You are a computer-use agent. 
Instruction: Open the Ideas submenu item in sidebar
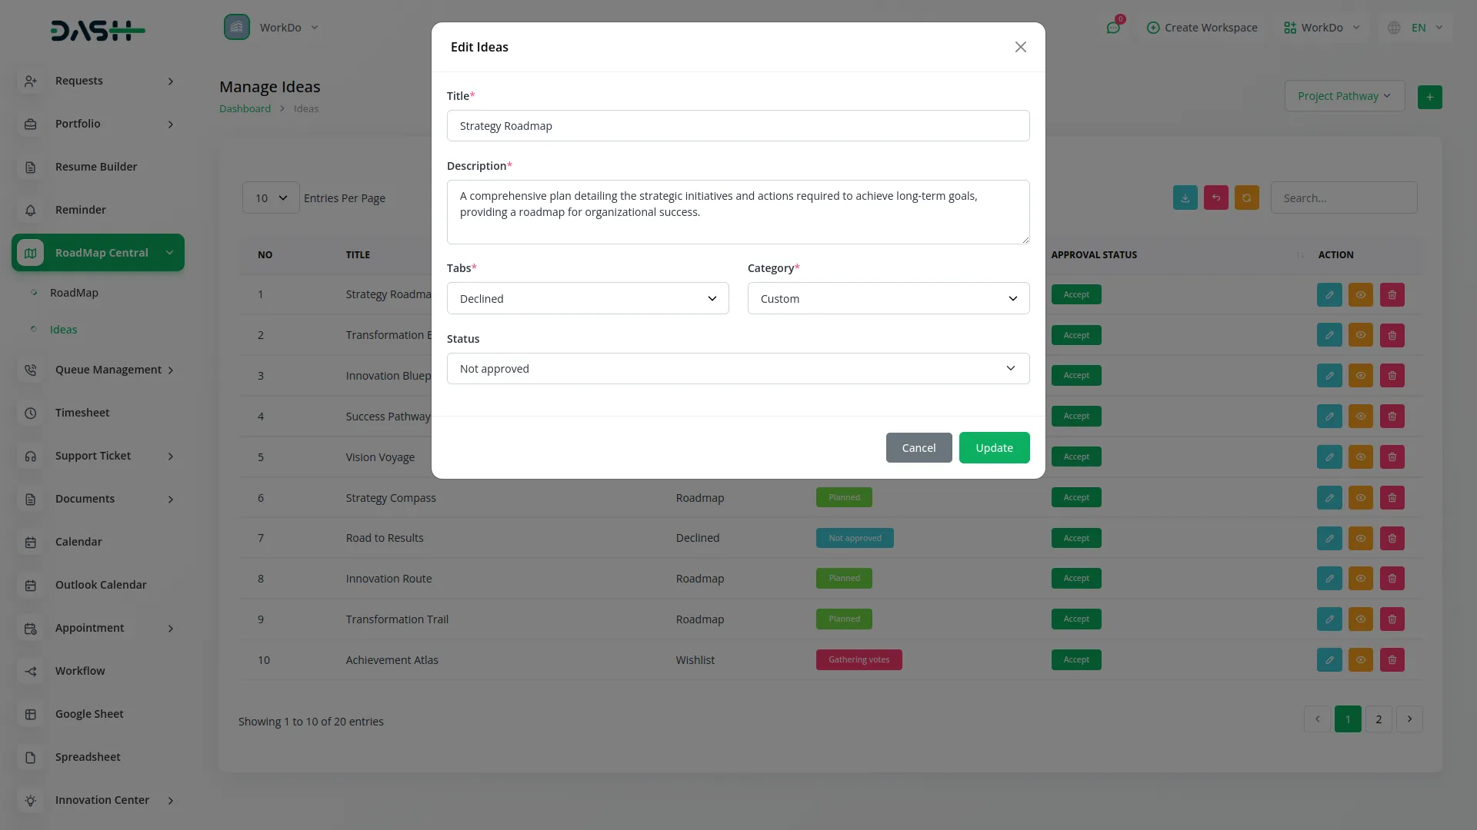click(63, 330)
